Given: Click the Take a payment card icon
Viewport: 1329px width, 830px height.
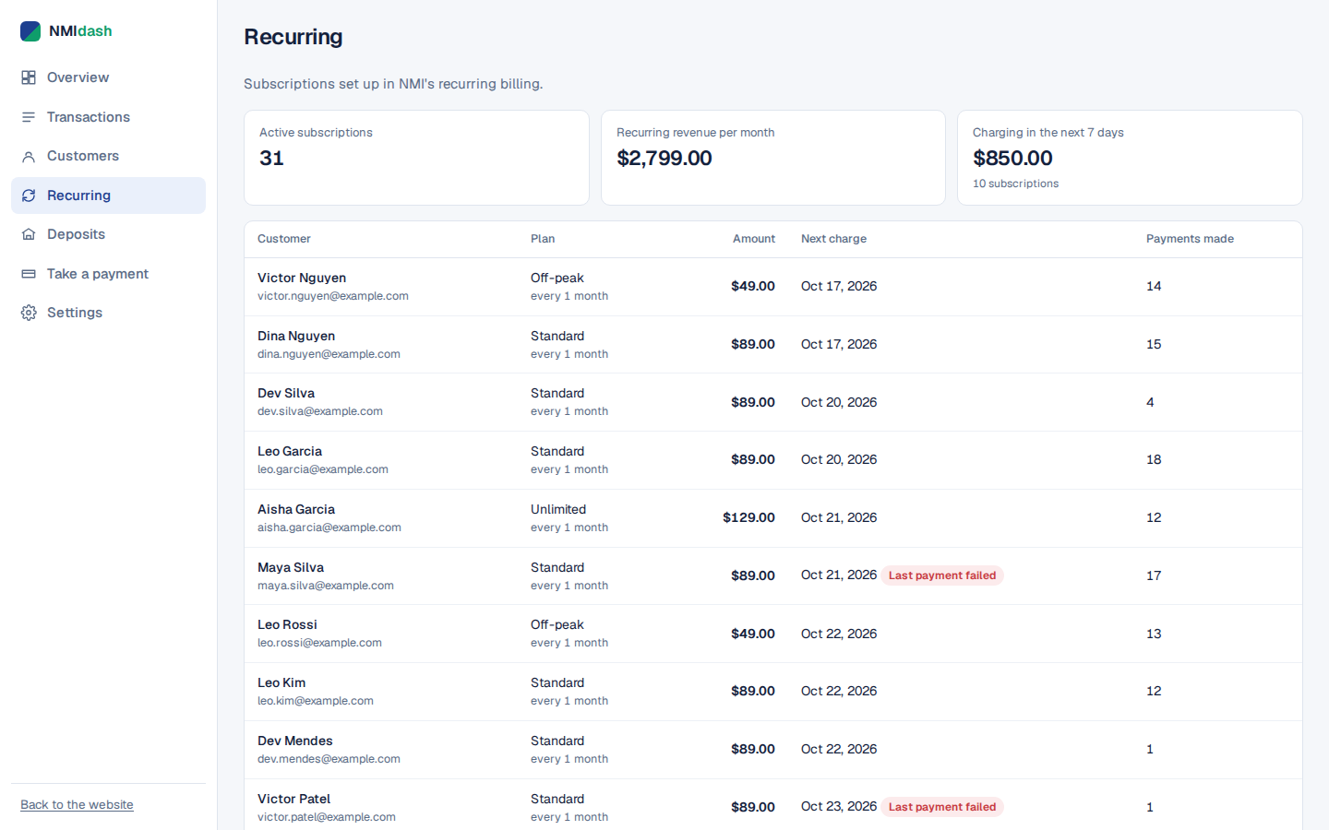Looking at the screenshot, I should [x=29, y=274].
